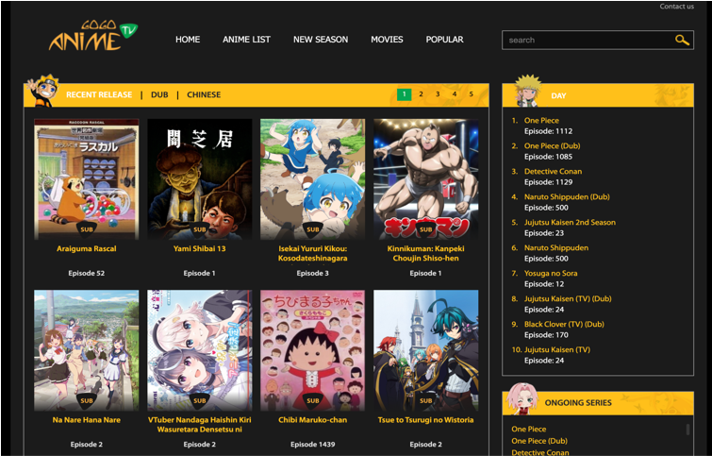The height and width of the screenshot is (456, 712).
Task: Go to pagination page 4
Action: (455, 94)
